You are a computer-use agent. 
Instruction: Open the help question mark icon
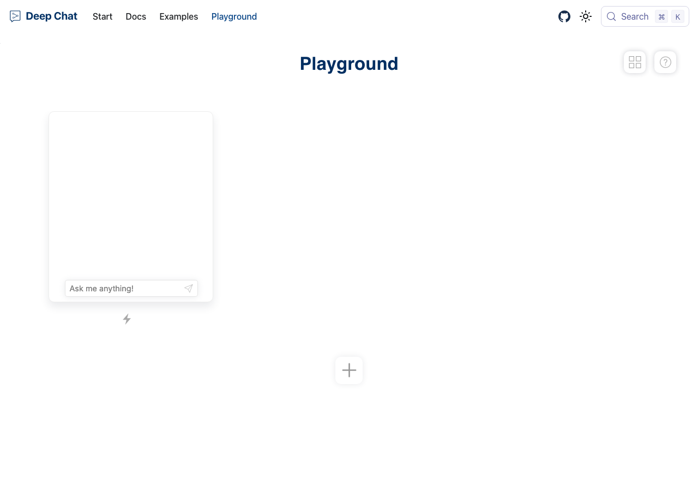tap(665, 62)
